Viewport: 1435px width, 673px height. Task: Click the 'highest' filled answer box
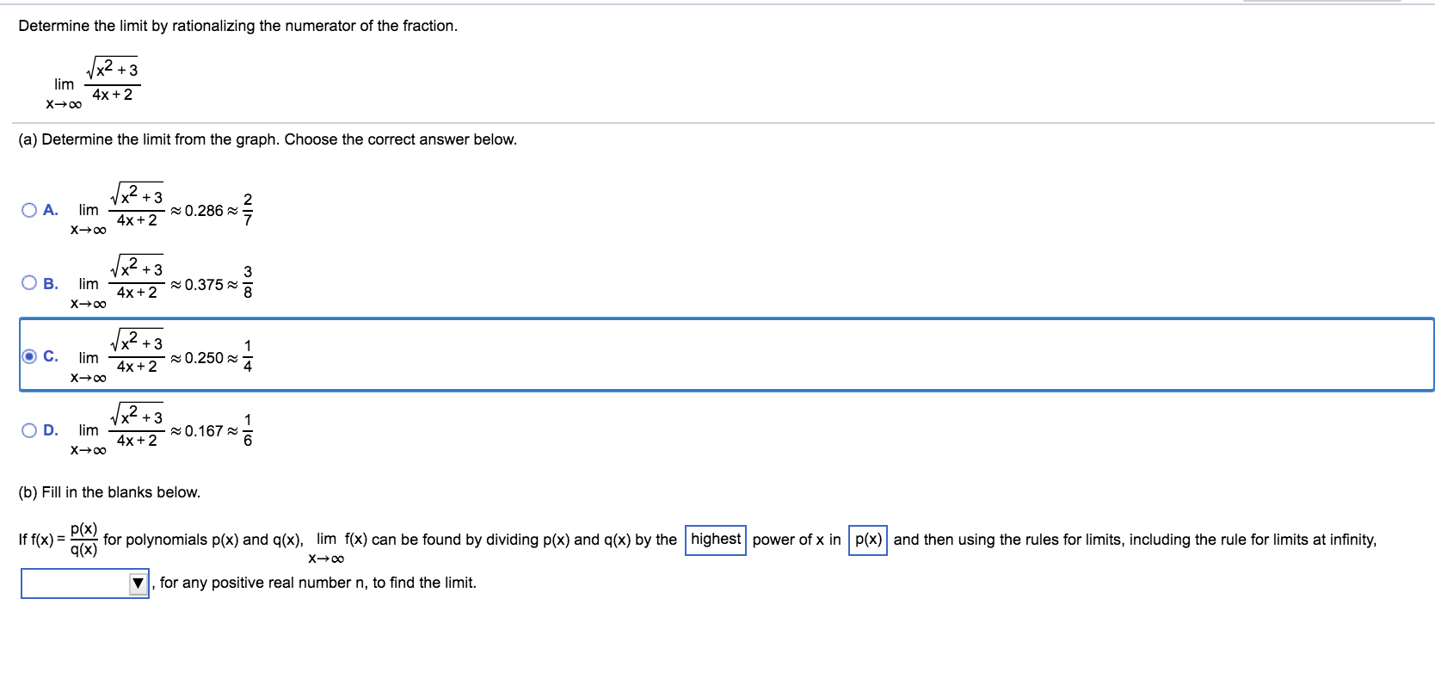(x=717, y=539)
